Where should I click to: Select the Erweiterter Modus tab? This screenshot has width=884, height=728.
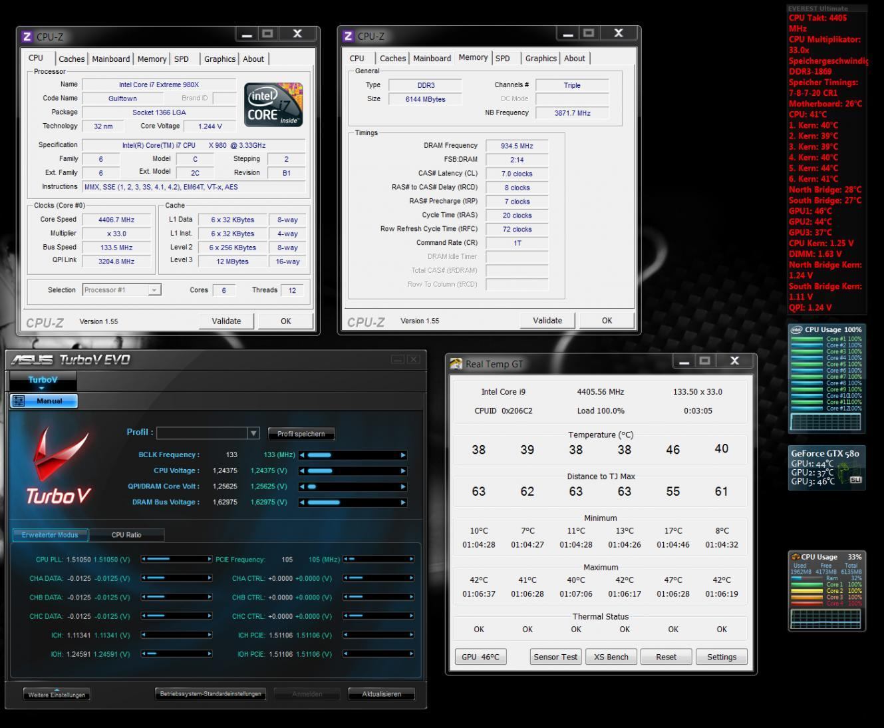click(50, 535)
